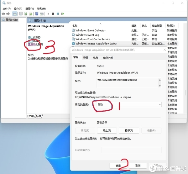Screen dimensions: 188x174
Task: Click the Restart Service toolbar icon
Action: [62, 14]
